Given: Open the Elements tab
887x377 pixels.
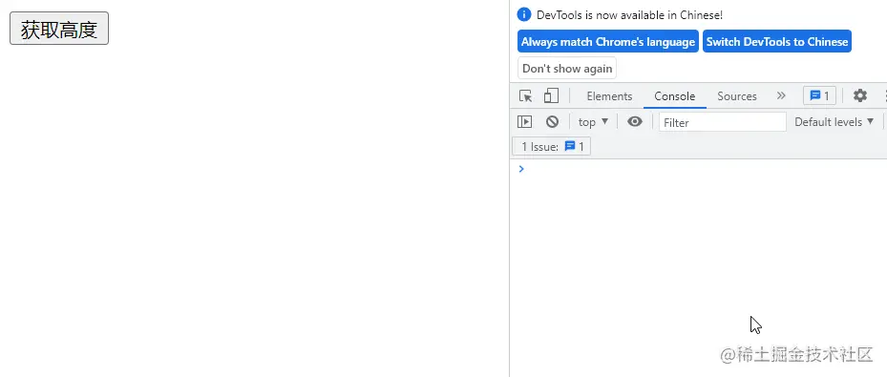Looking at the screenshot, I should coord(609,96).
